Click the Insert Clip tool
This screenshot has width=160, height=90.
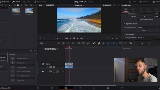point(79,43)
